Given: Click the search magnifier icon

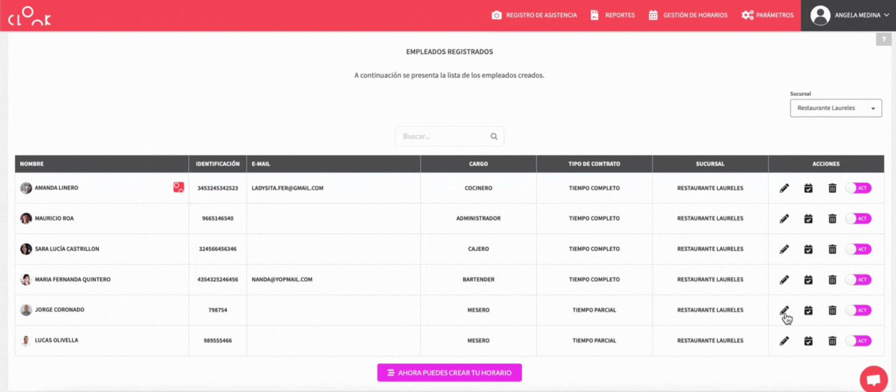Looking at the screenshot, I should click(493, 136).
